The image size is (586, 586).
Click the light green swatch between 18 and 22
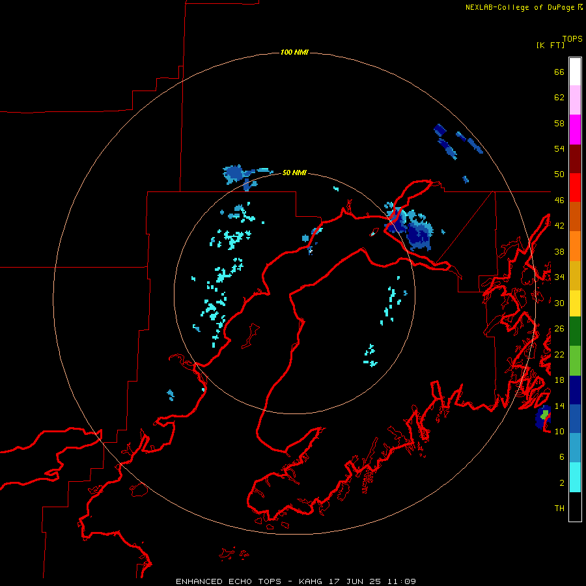[x=575, y=361]
